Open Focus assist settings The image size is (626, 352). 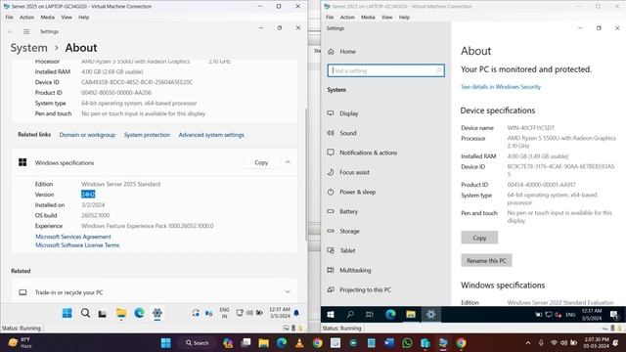click(x=354, y=172)
